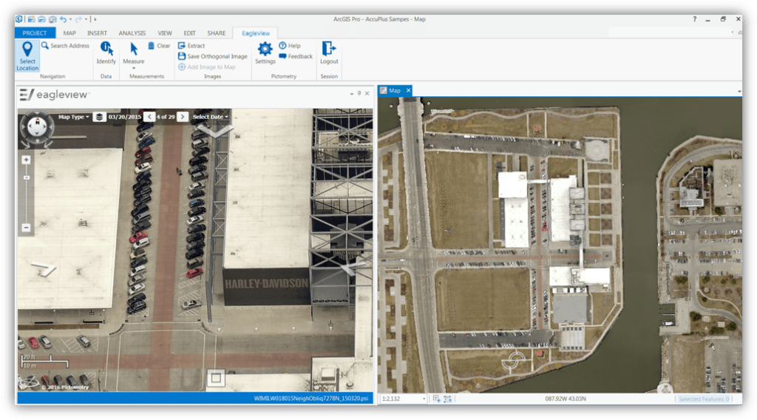Viewport: 757px width, 420px height.
Task: Clear measurements with the Clear button
Action: pos(160,46)
